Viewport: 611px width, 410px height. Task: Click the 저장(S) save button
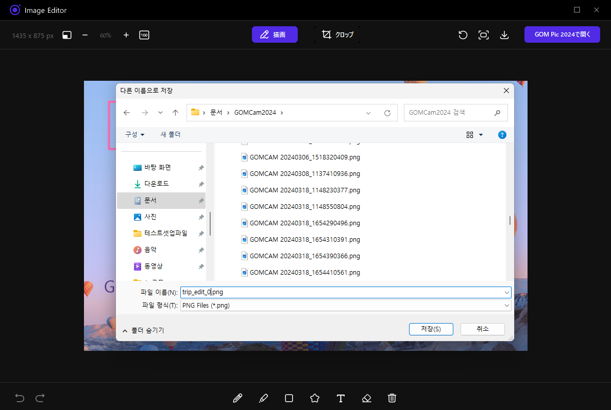tap(431, 329)
